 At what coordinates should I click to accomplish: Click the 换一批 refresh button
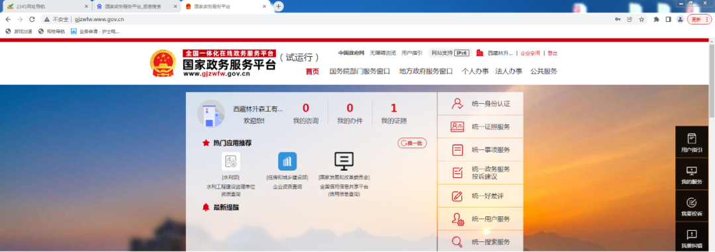click(x=412, y=143)
